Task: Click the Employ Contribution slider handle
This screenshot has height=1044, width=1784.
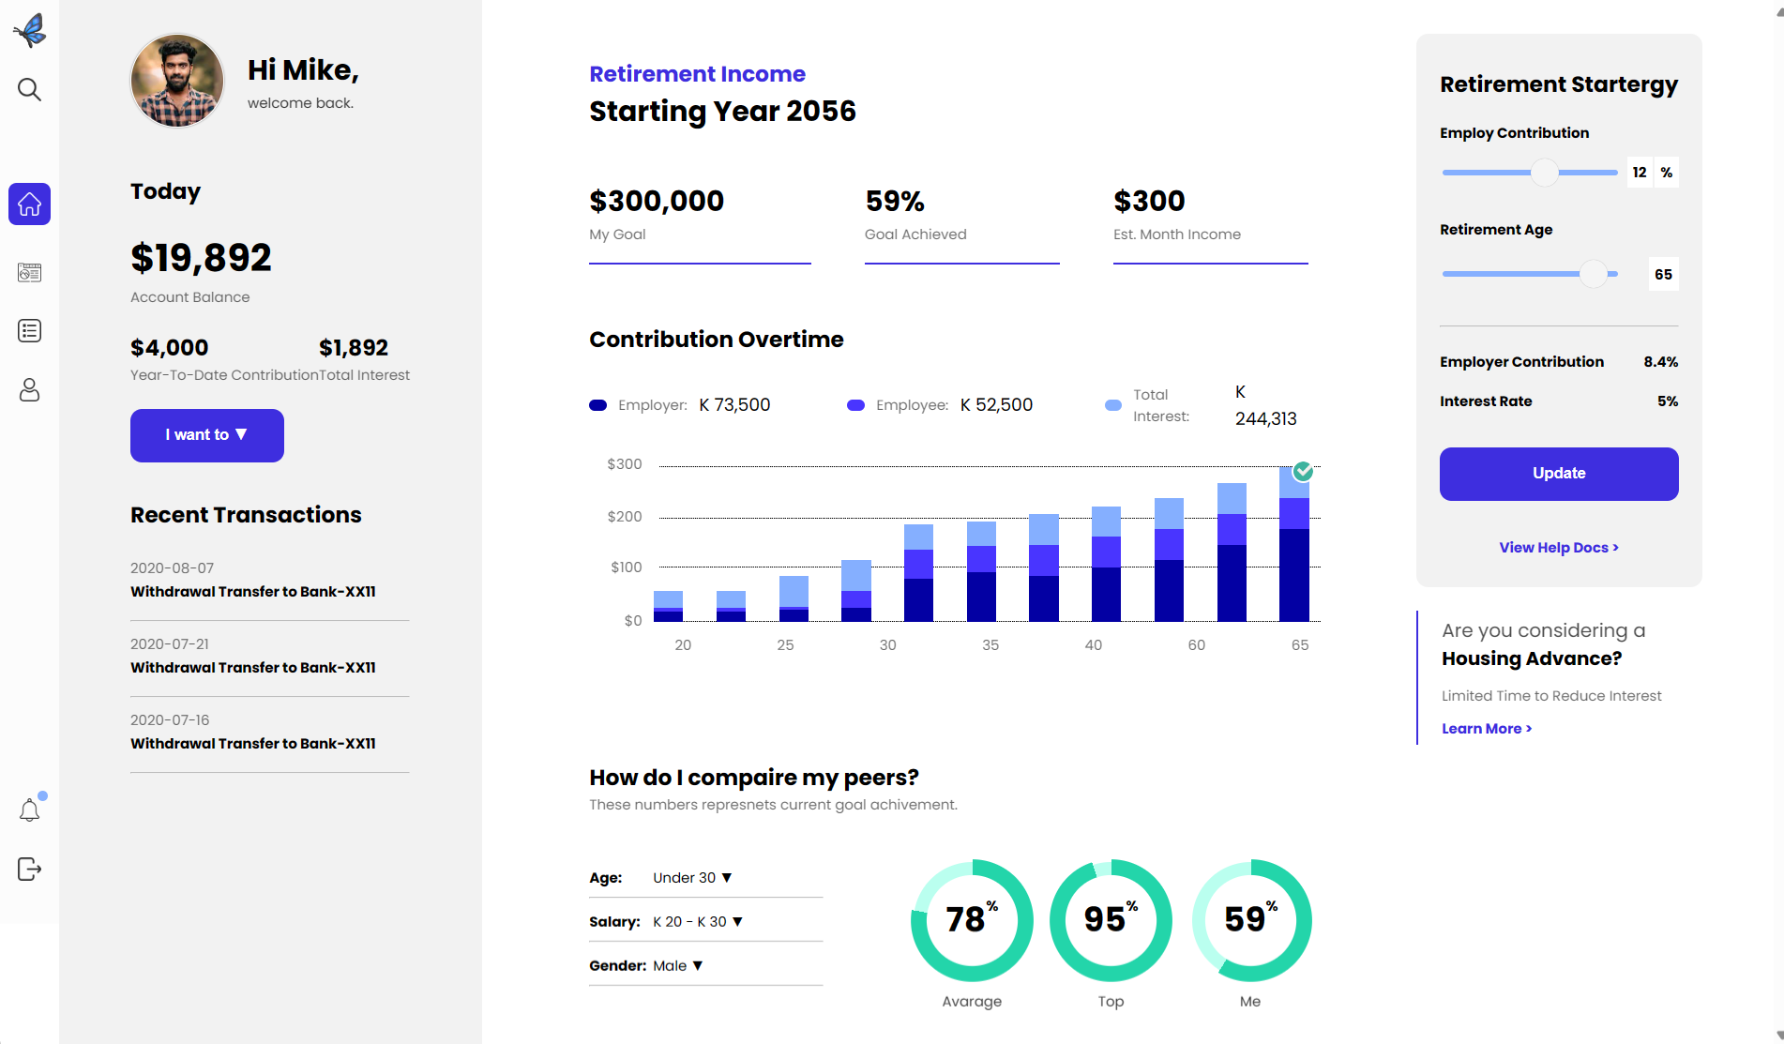Action: [1544, 173]
